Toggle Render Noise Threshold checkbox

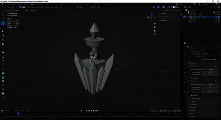(202, 85)
